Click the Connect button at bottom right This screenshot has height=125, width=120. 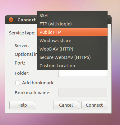(x=94, y=105)
